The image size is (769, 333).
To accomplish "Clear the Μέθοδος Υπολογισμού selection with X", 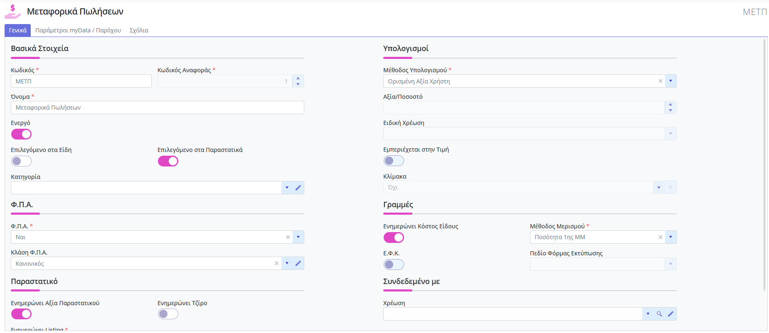I will point(660,81).
